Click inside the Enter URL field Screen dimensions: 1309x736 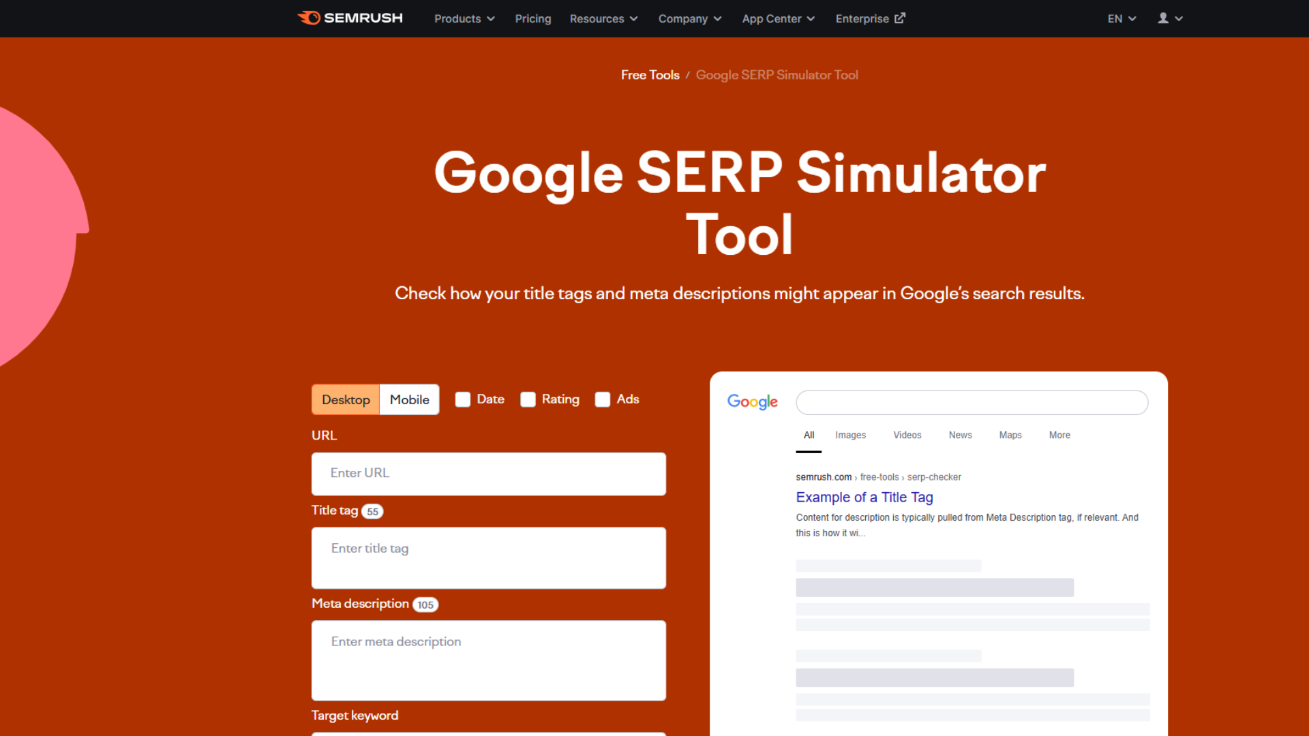[488, 474]
